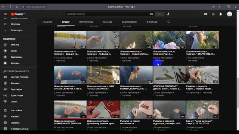Open the 7:27 video thumbnail
The height and width of the screenshot is (134, 239).
(x=70, y=110)
